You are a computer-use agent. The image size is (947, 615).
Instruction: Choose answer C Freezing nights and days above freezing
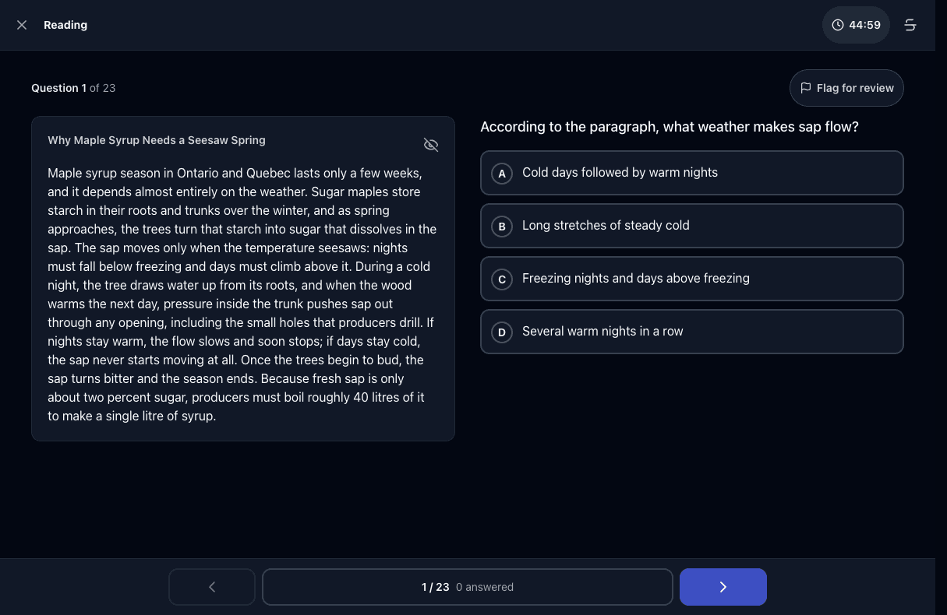[x=692, y=279]
